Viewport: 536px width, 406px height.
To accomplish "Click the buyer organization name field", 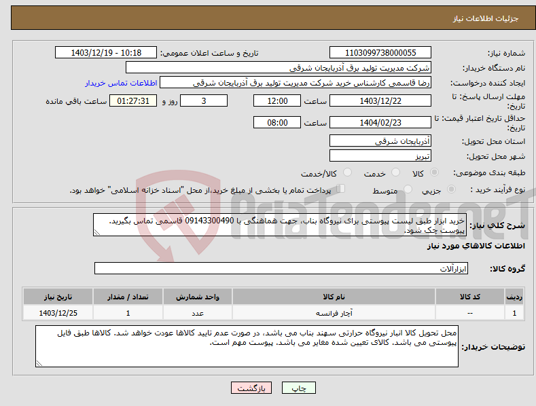I will [x=279, y=68].
